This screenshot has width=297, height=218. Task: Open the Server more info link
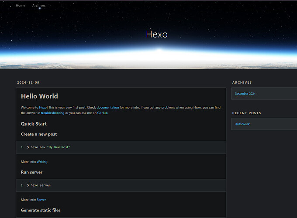click(41, 200)
